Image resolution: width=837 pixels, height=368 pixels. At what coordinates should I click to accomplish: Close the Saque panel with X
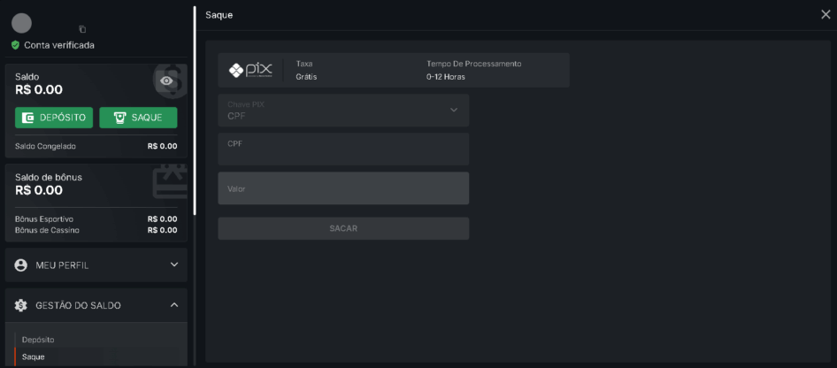pyautogui.click(x=825, y=14)
